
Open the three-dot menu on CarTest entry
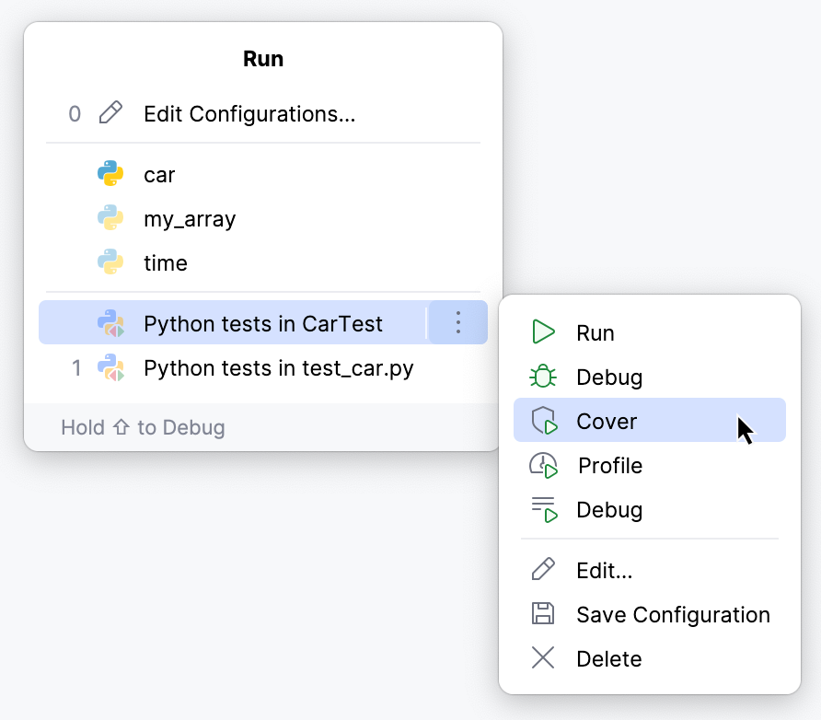tap(457, 323)
